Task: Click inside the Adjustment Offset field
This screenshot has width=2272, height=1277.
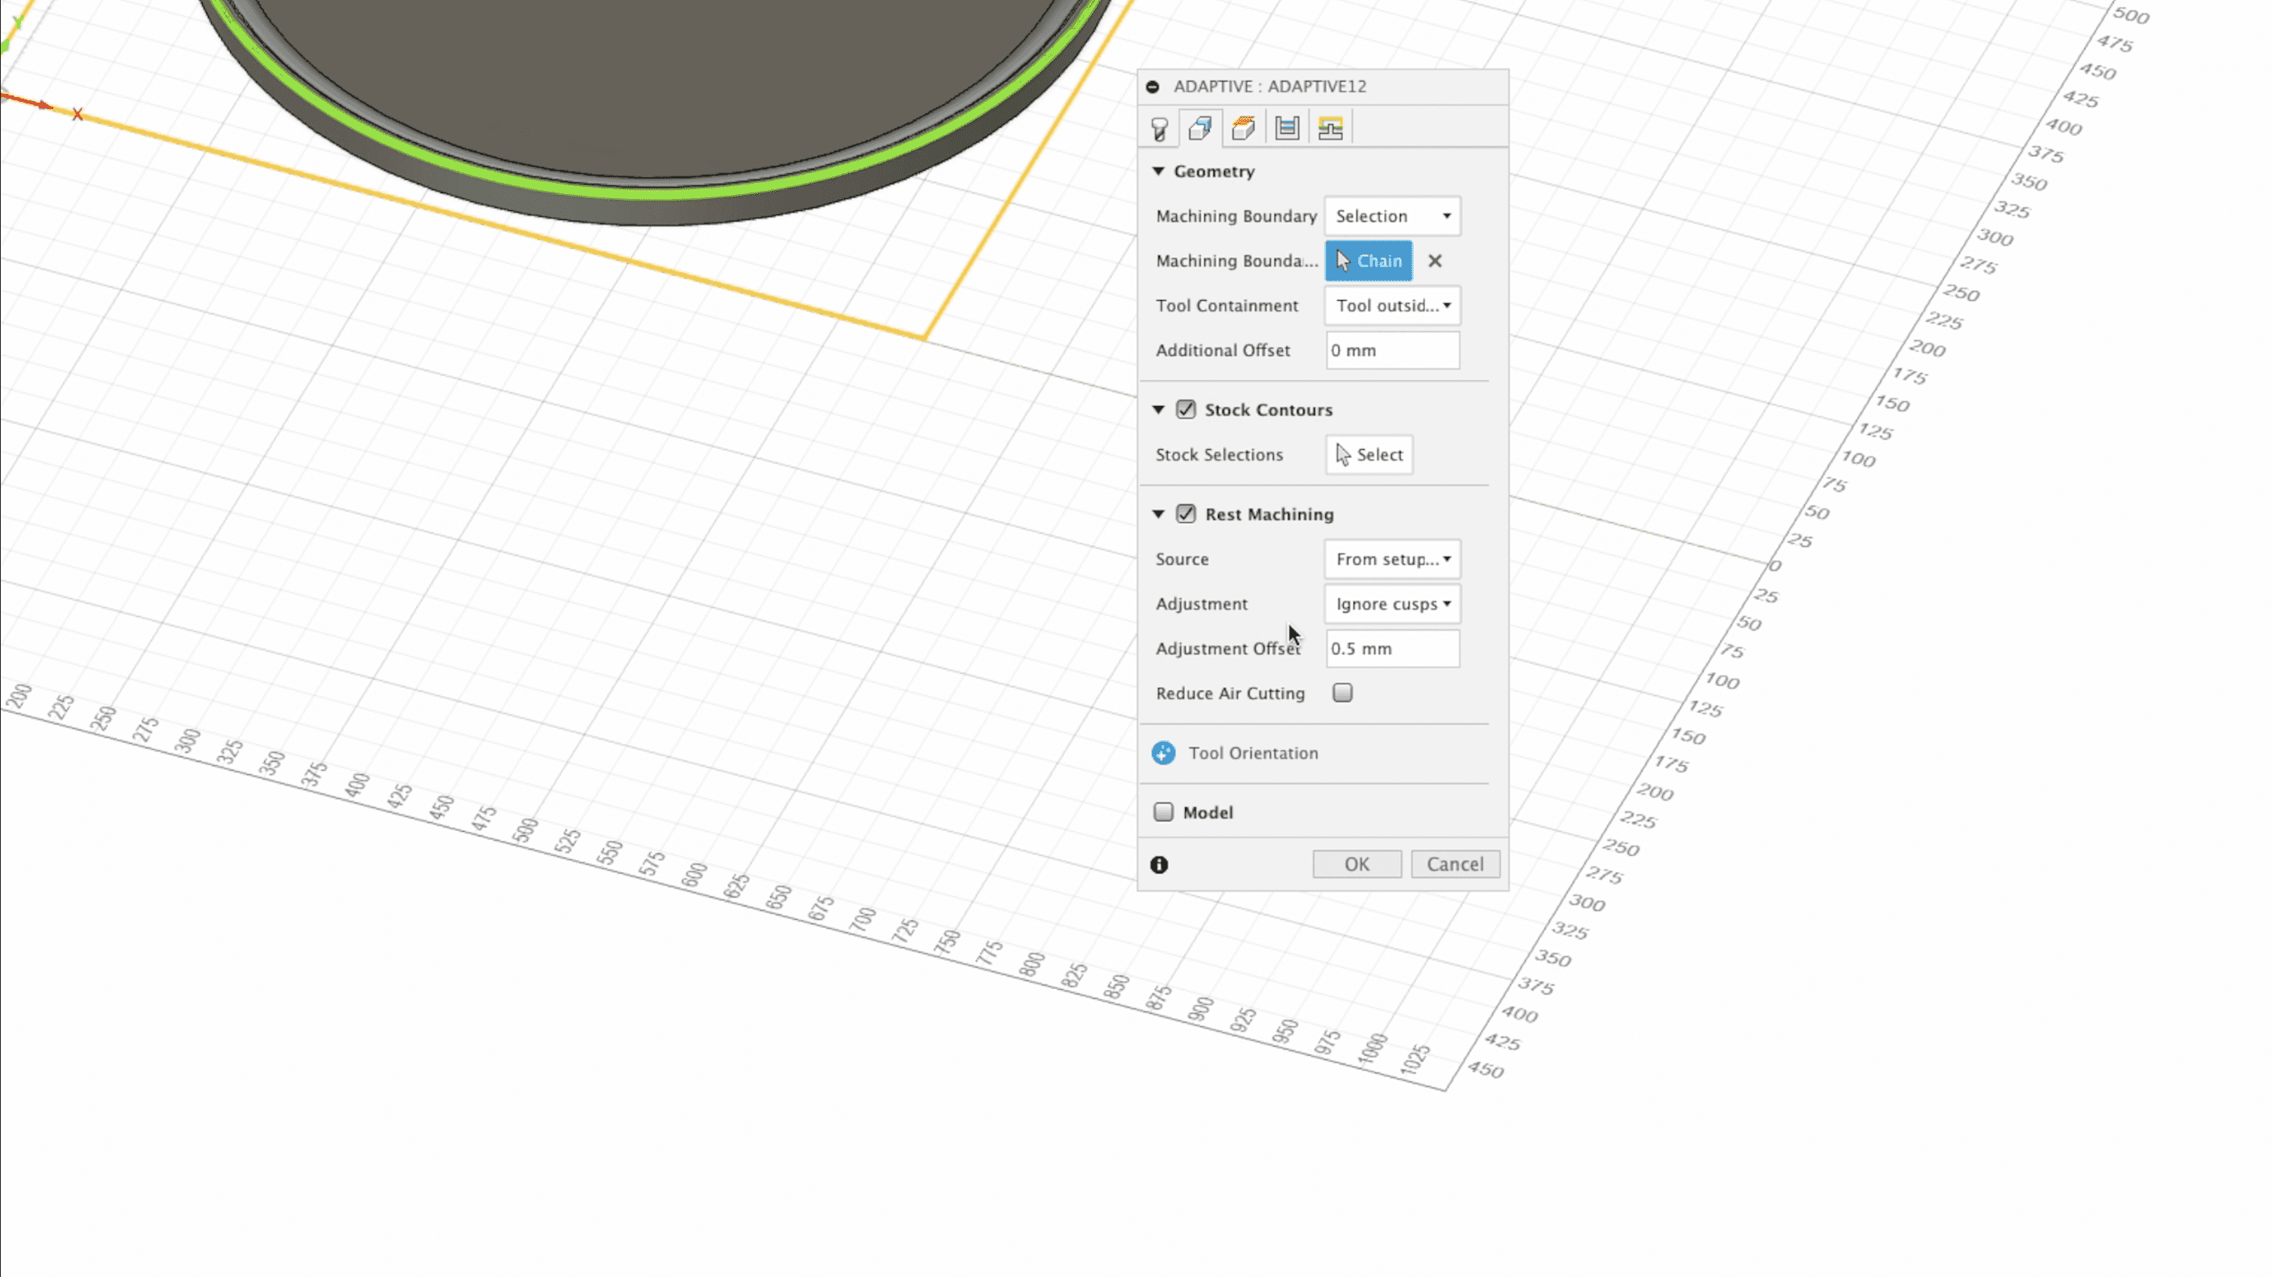Action: coord(1392,648)
